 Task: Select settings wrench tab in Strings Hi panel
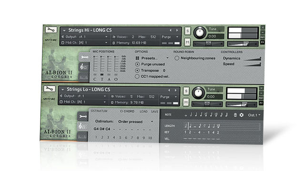point(85,57)
